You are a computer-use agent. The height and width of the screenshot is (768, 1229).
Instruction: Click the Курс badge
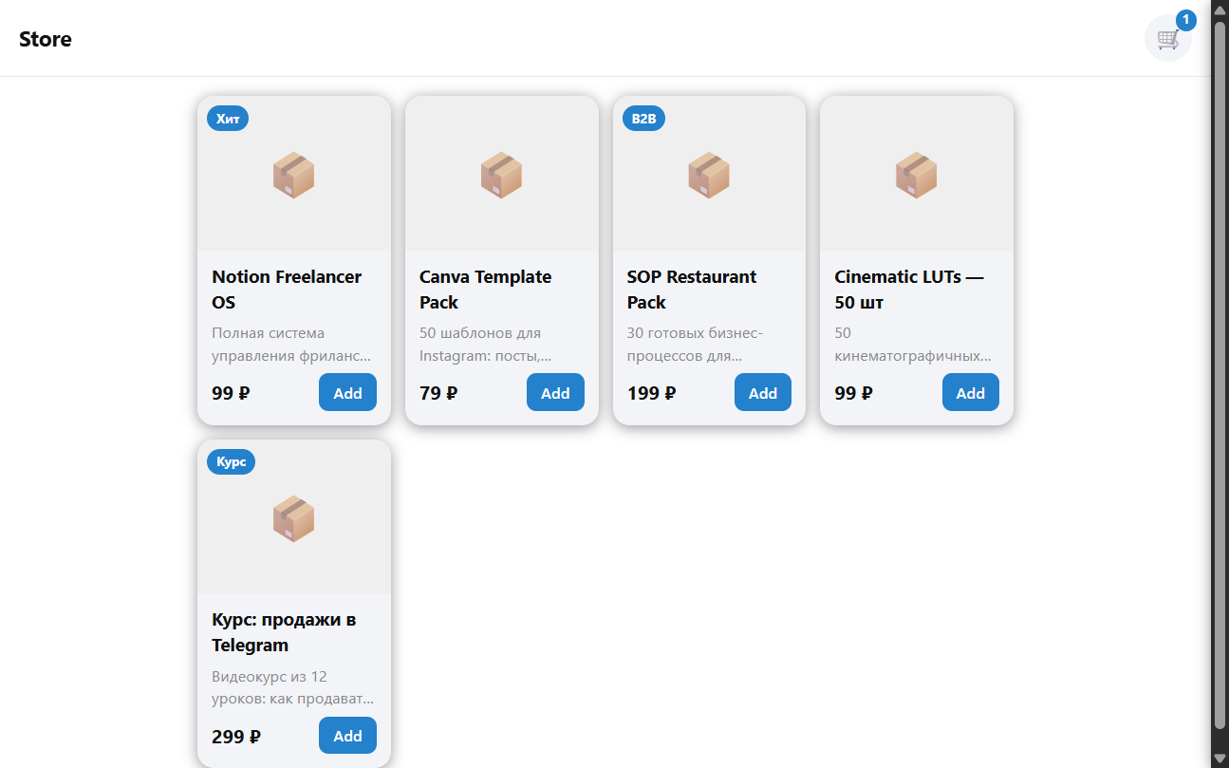coord(231,462)
